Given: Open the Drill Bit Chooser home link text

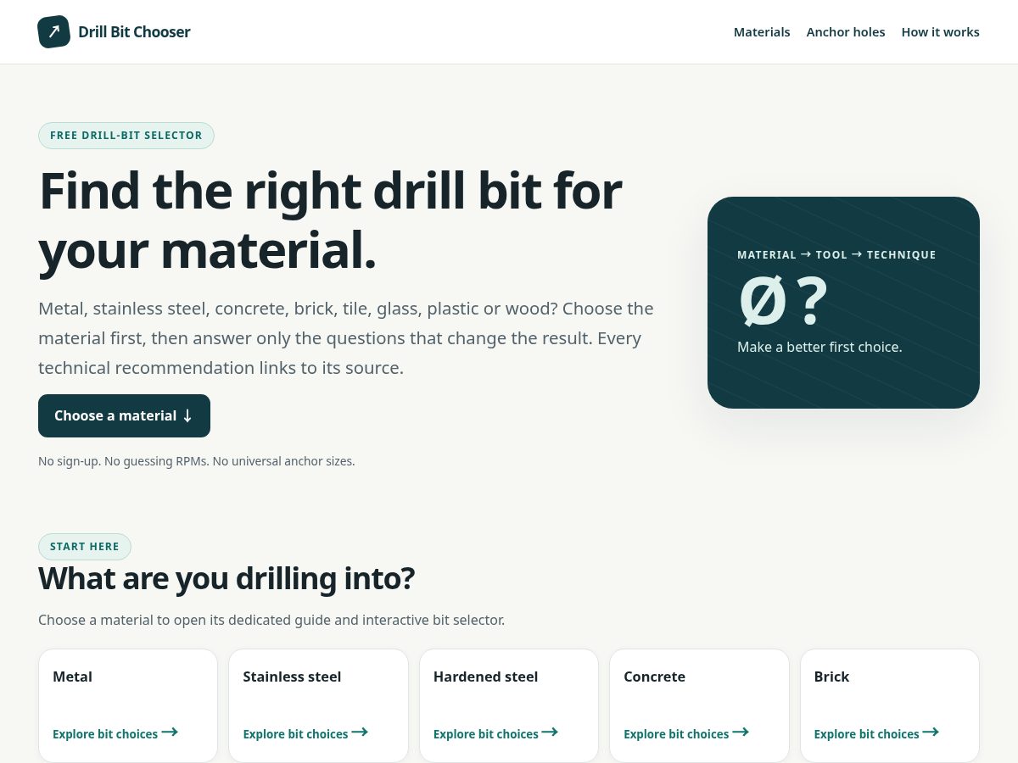Looking at the screenshot, I should point(134,32).
